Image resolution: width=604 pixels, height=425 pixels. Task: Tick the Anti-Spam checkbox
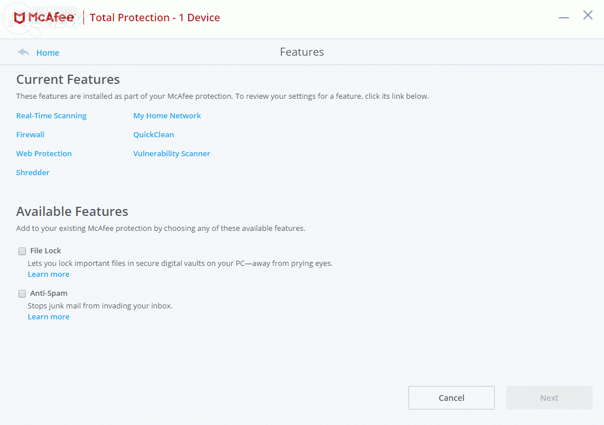22,293
